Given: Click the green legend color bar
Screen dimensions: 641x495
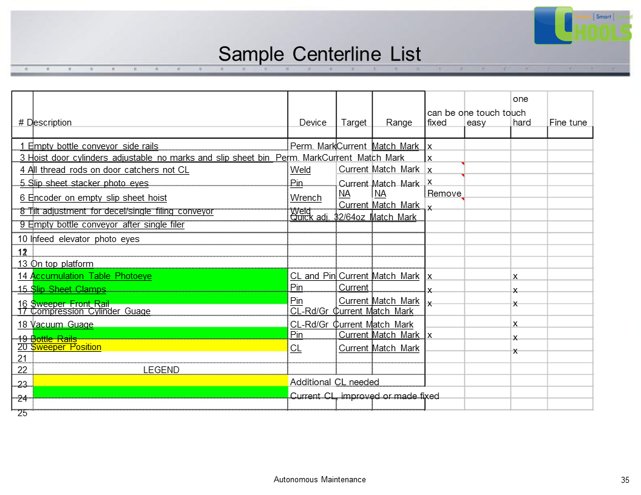Looking at the screenshot, I should click(x=160, y=392).
